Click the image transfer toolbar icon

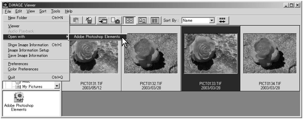pyautogui.click(x=103, y=20)
